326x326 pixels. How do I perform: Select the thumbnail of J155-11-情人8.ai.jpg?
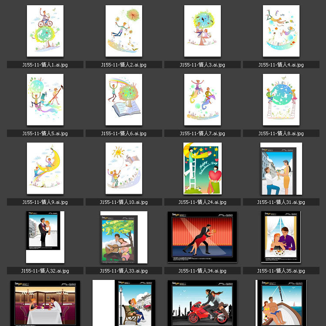[x=281, y=100]
